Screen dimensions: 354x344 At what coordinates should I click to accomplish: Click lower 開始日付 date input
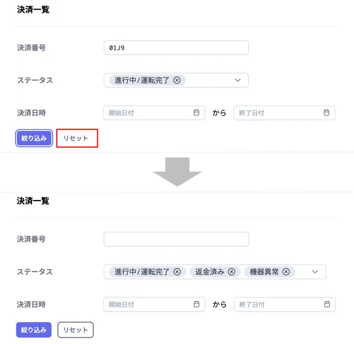(x=154, y=304)
